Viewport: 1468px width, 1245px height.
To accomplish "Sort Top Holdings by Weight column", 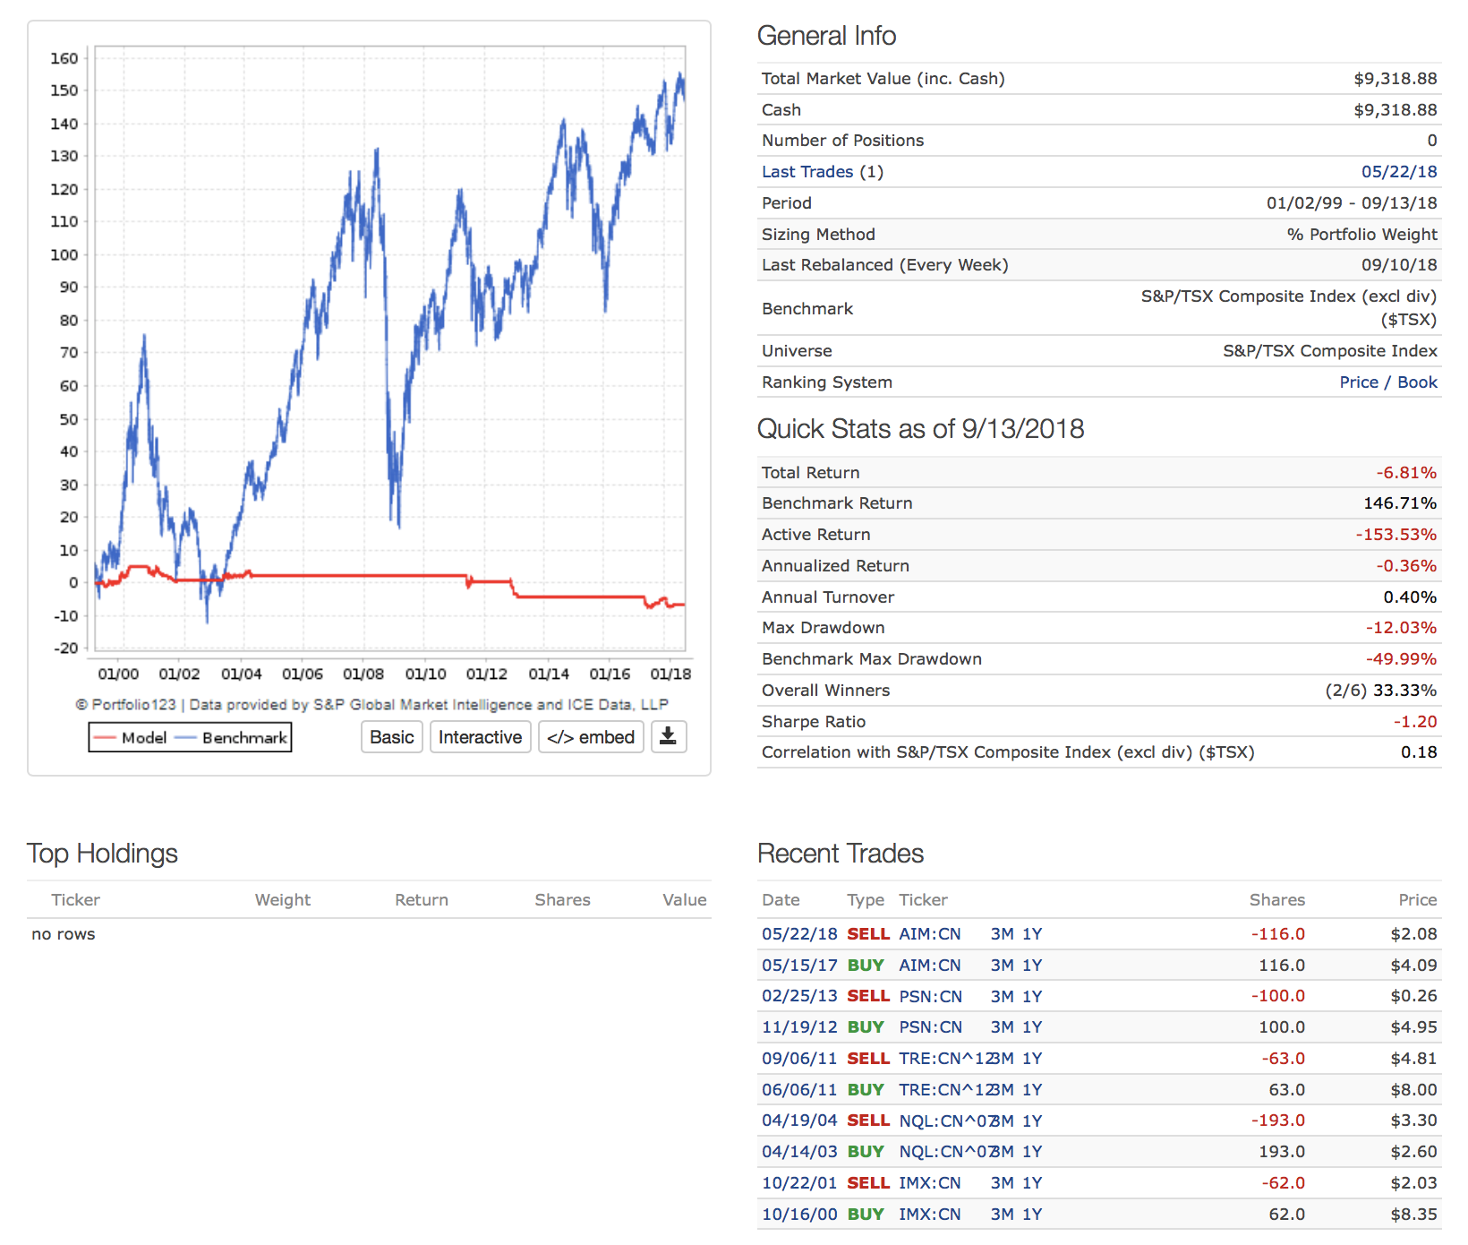I will pyautogui.click(x=282, y=900).
